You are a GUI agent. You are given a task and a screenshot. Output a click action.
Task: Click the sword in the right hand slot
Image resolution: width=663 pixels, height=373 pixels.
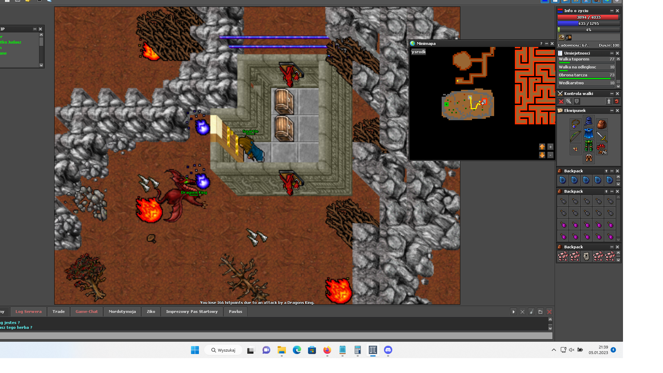click(x=602, y=137)
